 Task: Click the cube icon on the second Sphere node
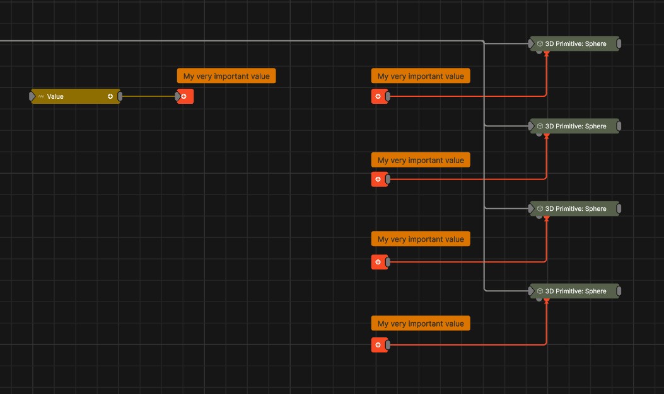click(539, 126)
